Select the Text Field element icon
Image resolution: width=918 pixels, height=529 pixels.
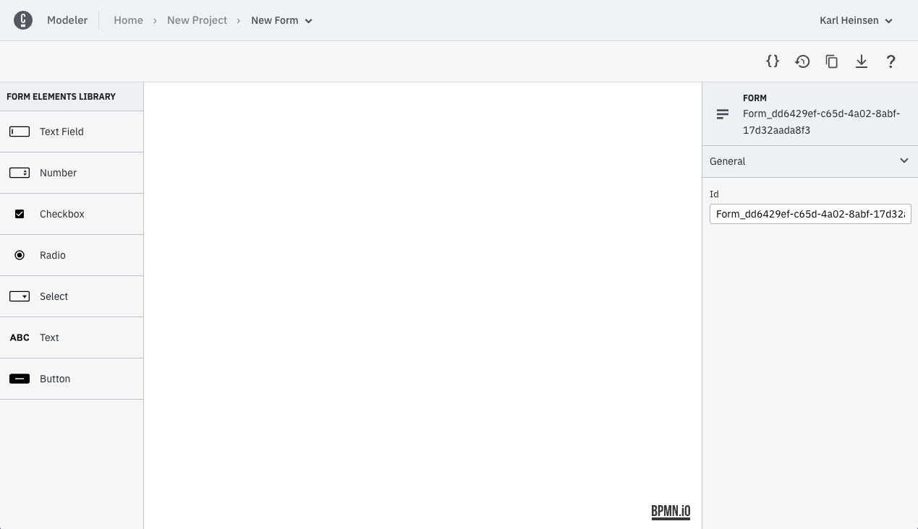(20, 132)
